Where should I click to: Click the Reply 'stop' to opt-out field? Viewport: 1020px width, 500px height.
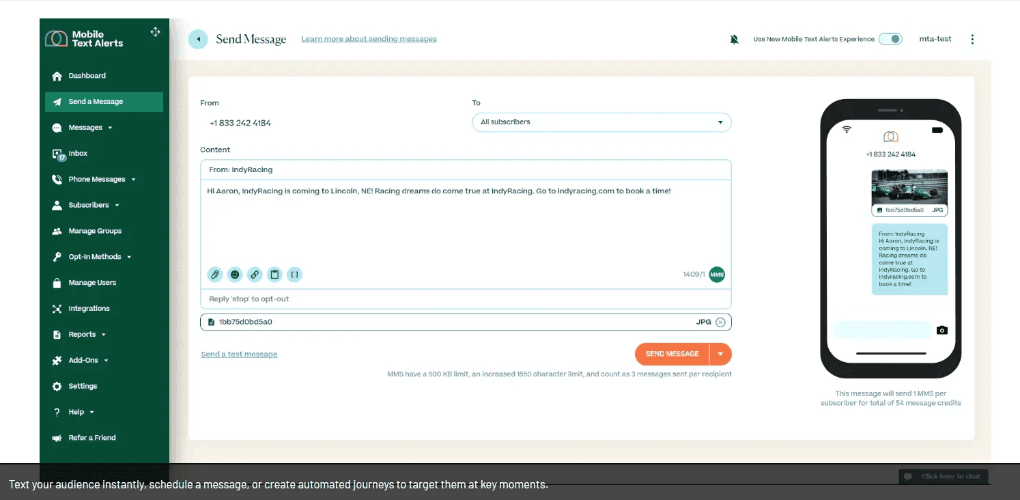point(466,299)
